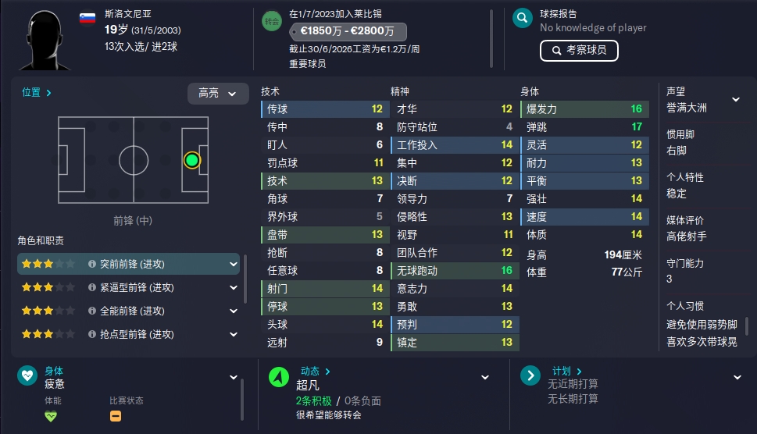
Task: Expand the 抢点型前锋 role chevron
Action: [233, 334]
